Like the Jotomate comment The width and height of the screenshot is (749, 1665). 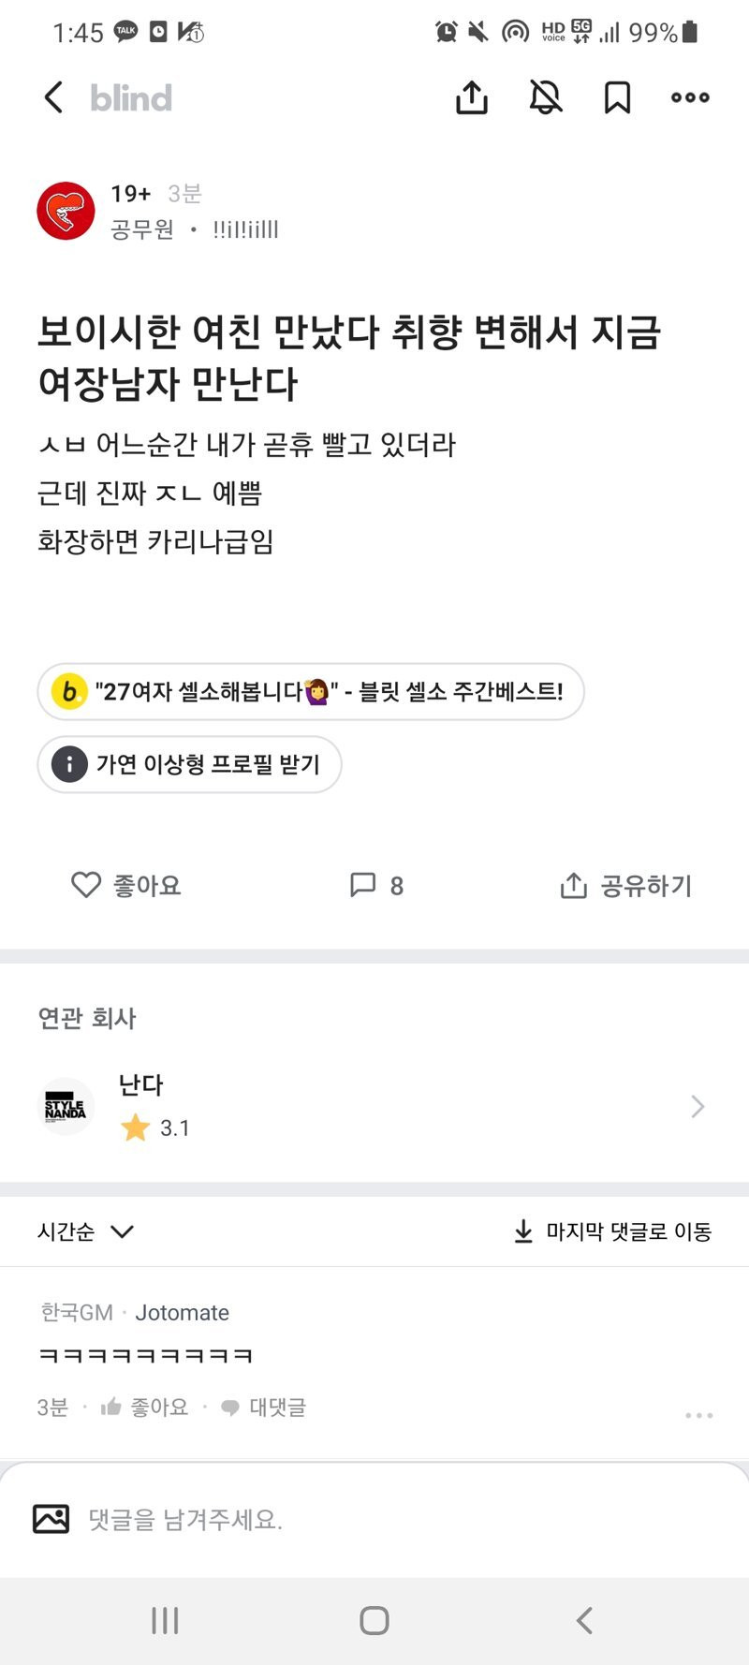point(145,1407)
